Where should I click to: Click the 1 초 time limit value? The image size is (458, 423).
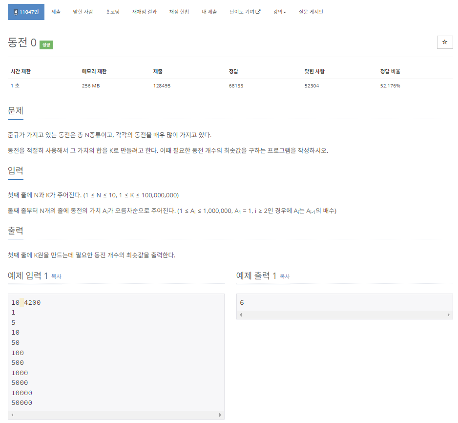pyautogui.click(x=15, y=86)
